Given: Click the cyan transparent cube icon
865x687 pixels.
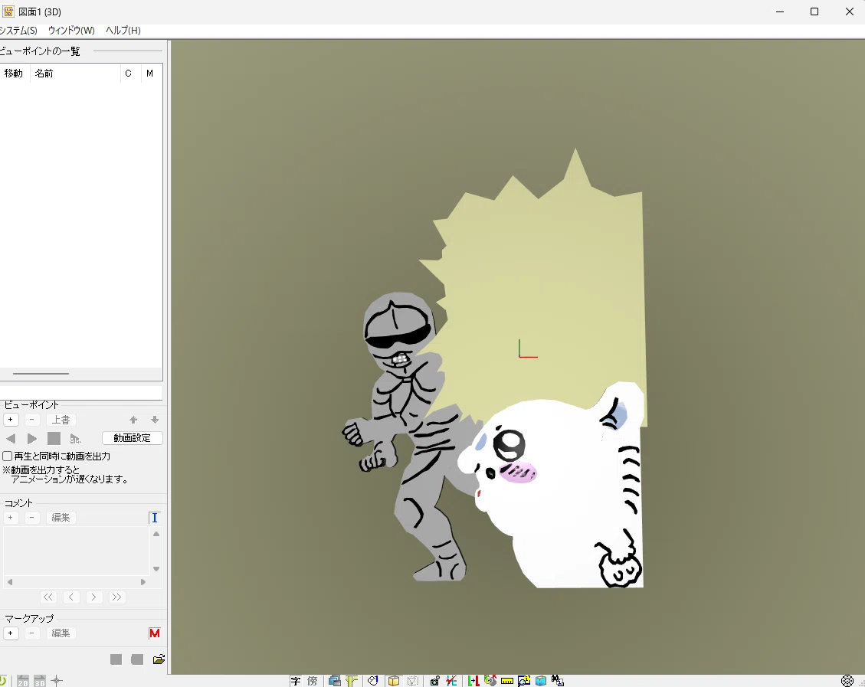Looking at the screenshot, I should click(x=541, y=681).
